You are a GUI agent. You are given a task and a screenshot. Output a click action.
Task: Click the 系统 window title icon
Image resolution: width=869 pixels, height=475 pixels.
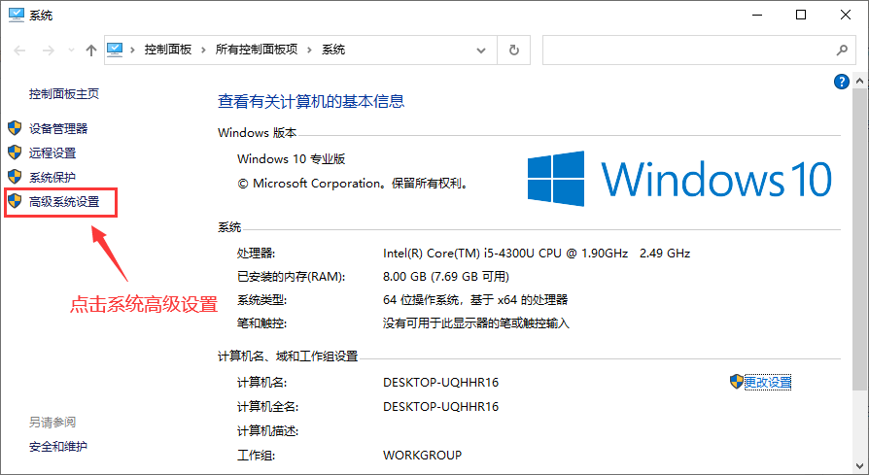[x=17, y=15]
